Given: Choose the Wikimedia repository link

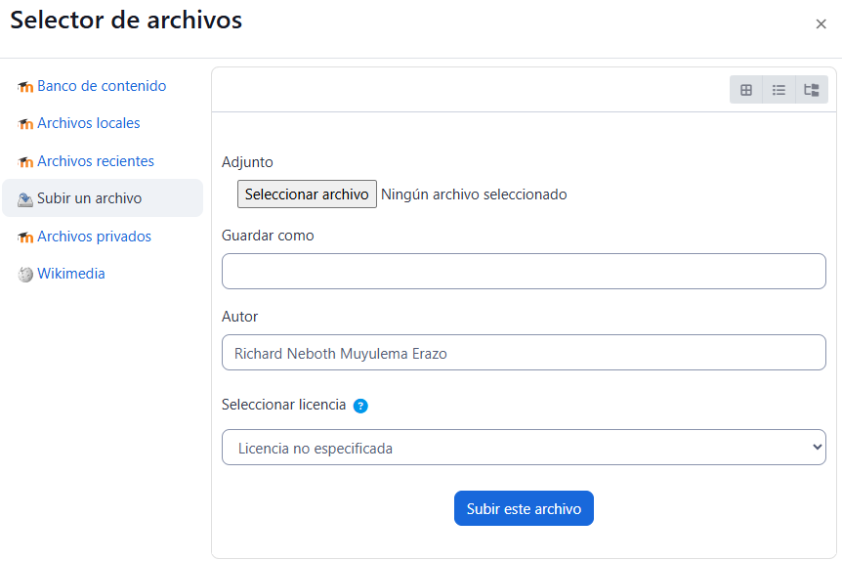Looking at the screenshot, I should click(x=71, y=274).
